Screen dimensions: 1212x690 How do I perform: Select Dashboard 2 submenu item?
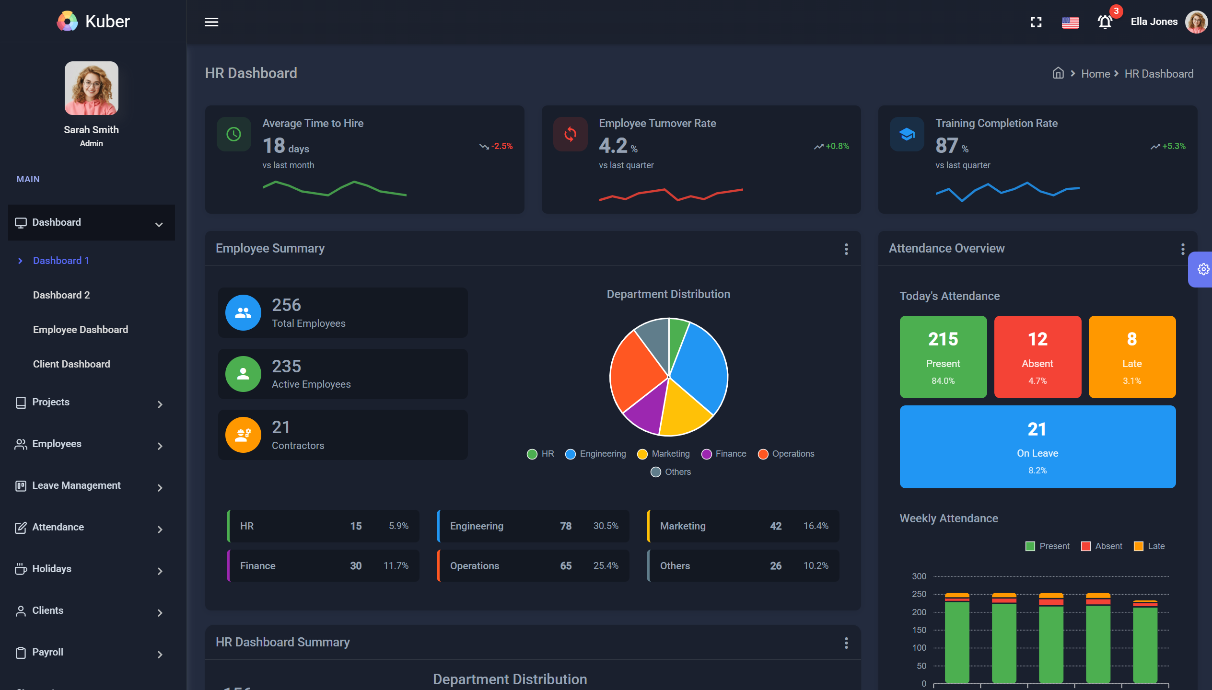pyautogui.click(x=61, y=295)
